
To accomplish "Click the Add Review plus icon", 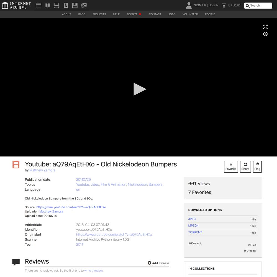I will click(149, 263).
